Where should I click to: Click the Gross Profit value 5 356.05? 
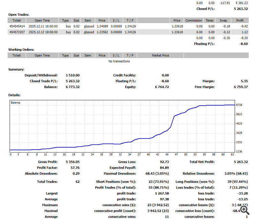72,162
